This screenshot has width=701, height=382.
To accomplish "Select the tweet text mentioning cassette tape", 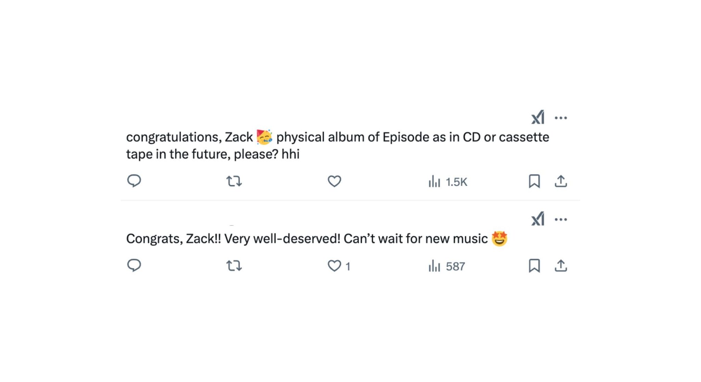I will point(308,145).
